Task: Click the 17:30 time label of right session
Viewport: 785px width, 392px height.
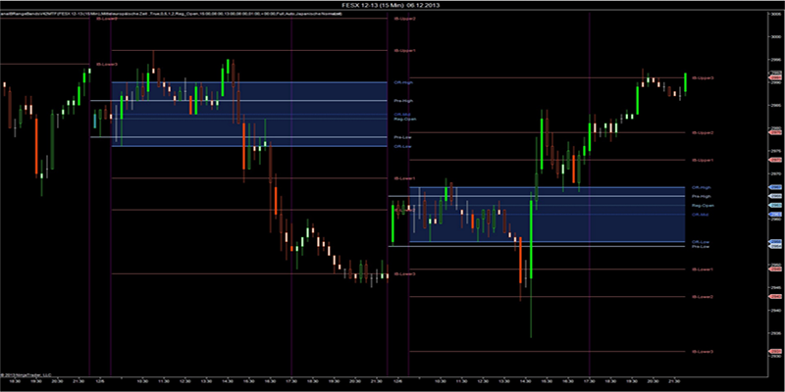Action: pyautogui.click(x=589, y=380)
